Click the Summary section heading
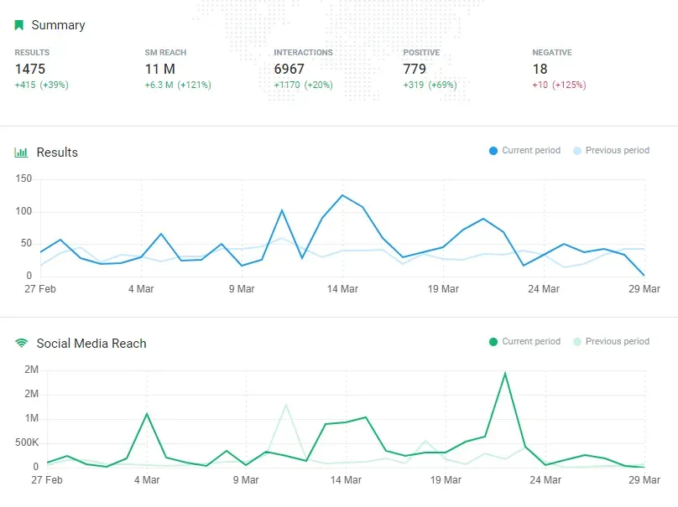Screen dimensions: 678x507 [58, 25]
